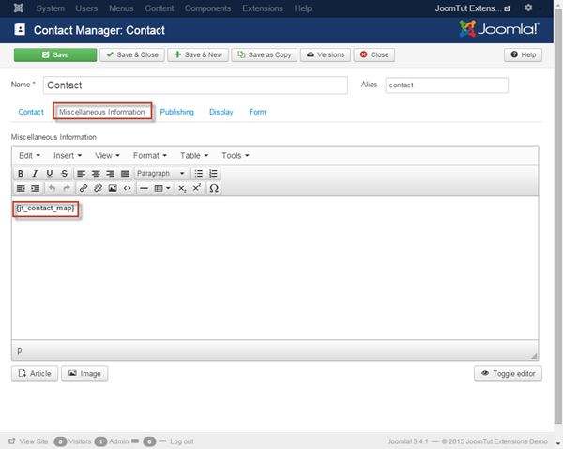The height and width of the screenshot is (449, 563).
Task: Open the Menus menu
Action: 121,8
